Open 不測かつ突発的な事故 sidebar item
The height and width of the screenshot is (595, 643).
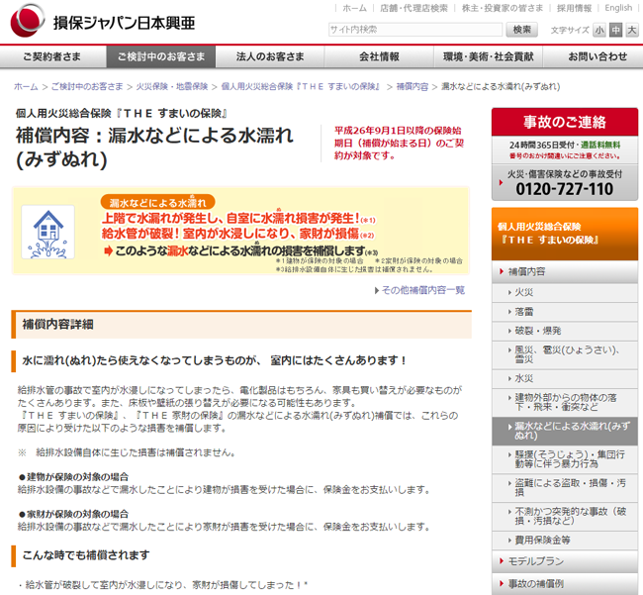[x=565, y=516]
